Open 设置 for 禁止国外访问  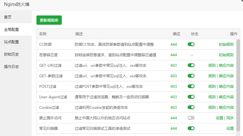[x=220, y=118]
